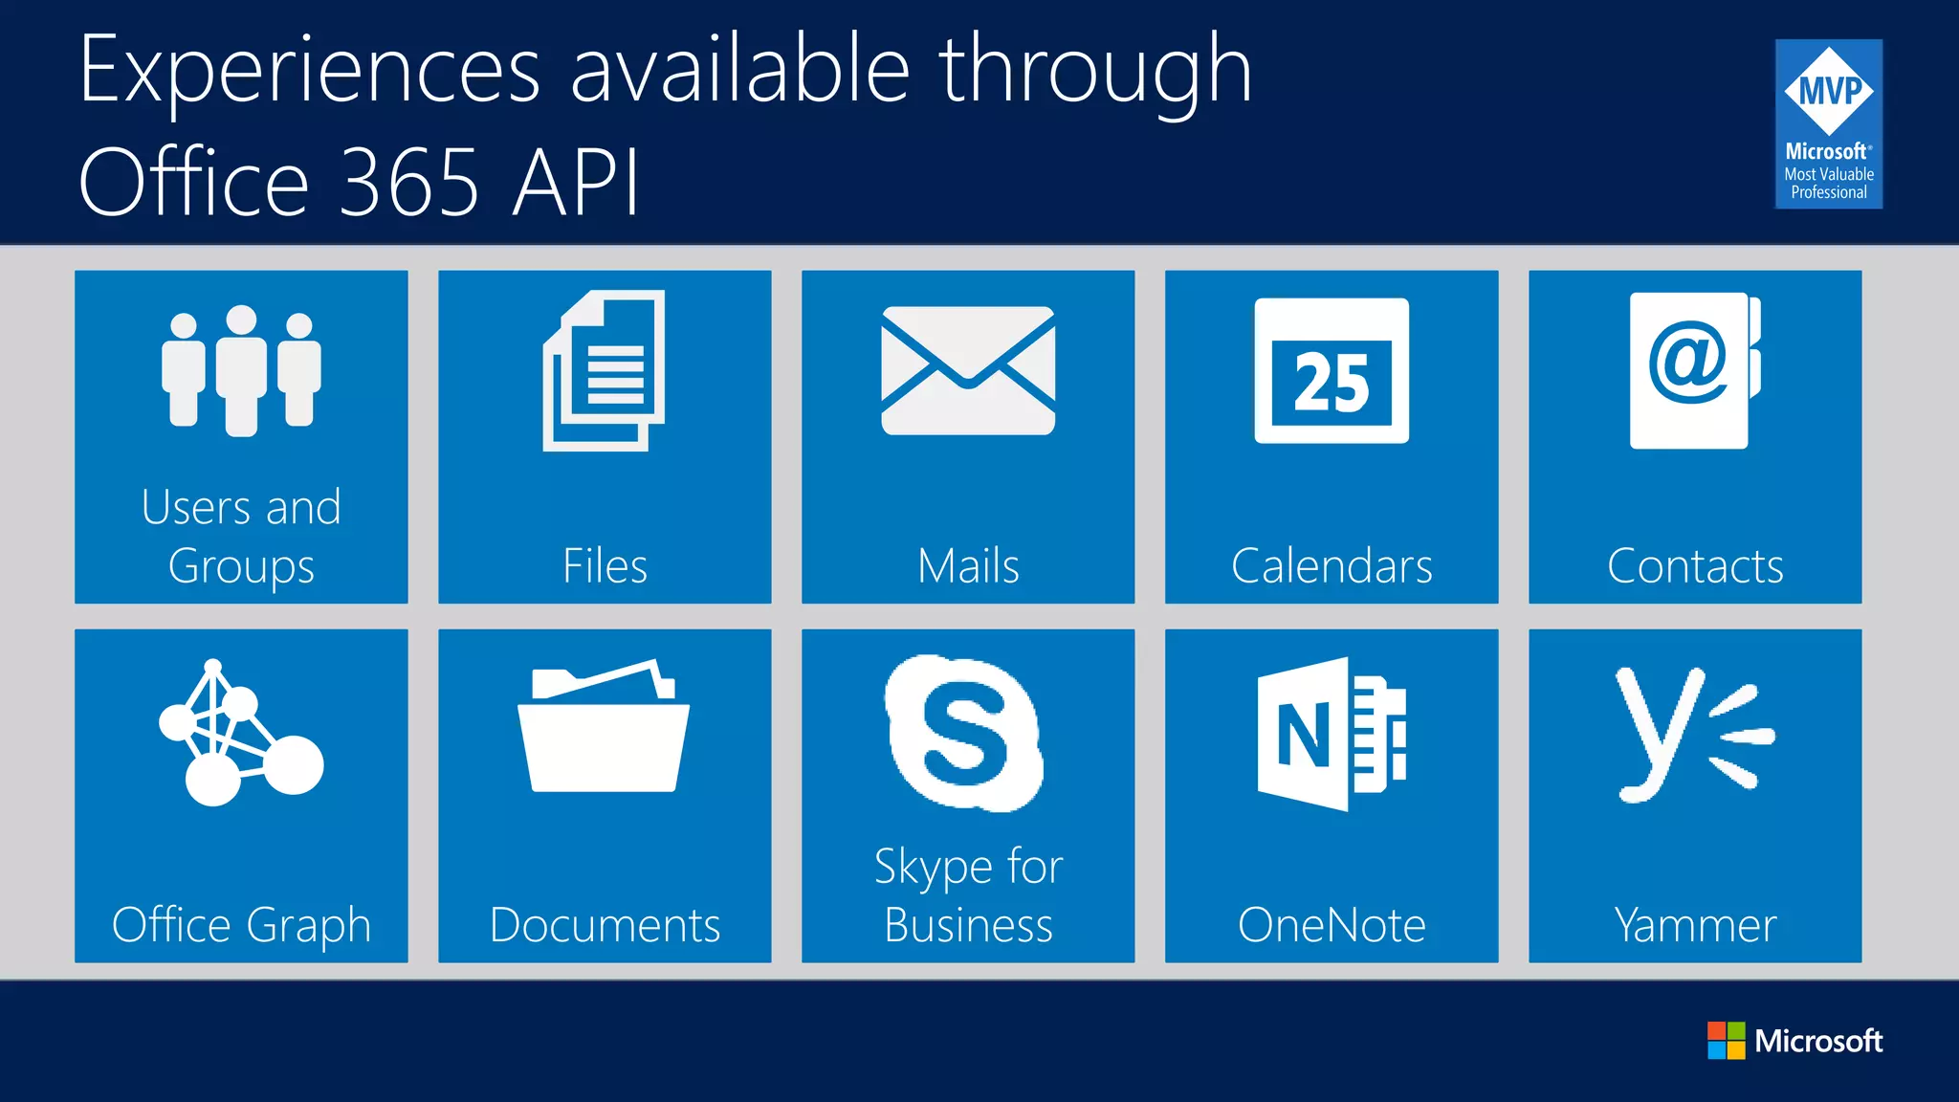Screen dimensions: 1959x1102
Task: Click the Documents open folder icon
Action: (x=604, y=725)
